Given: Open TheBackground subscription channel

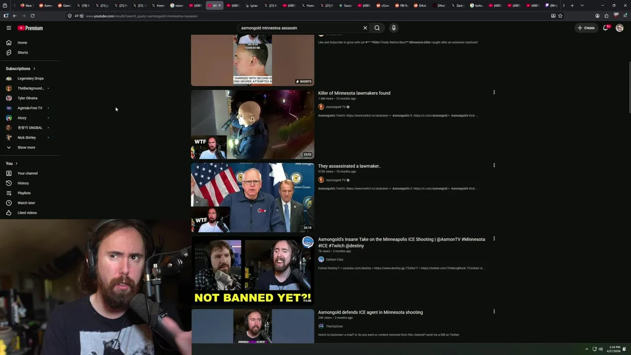Looking at the screenshot, I should click(30, 88).
